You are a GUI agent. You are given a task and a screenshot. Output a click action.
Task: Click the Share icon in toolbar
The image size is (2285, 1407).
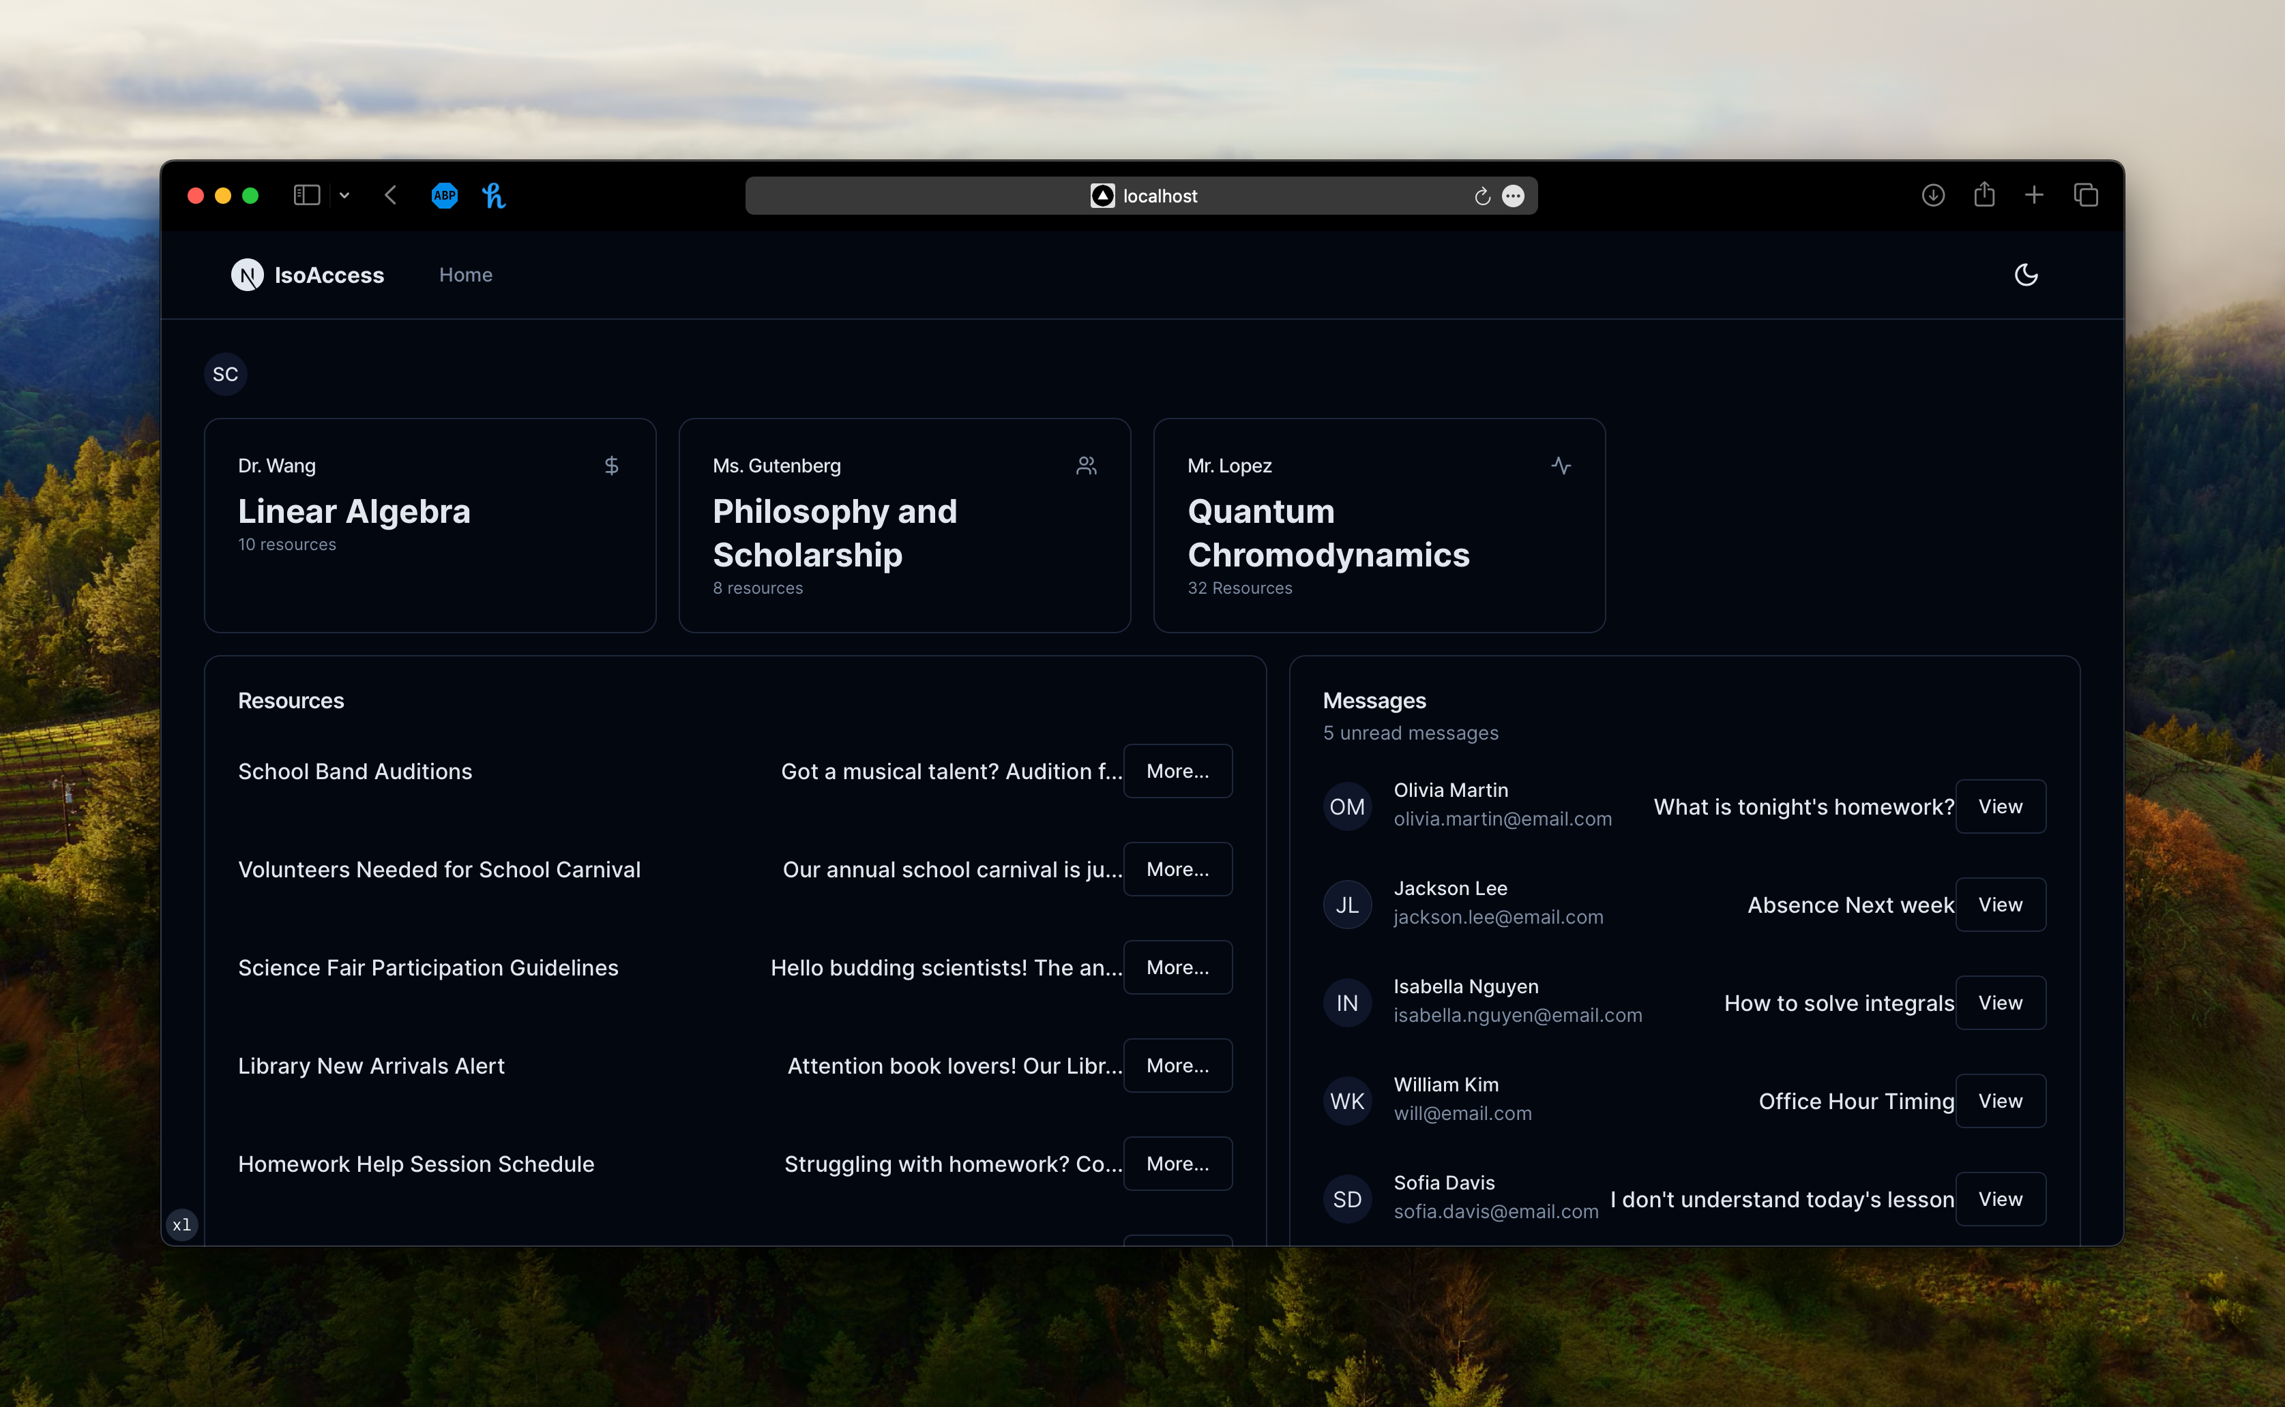pyautogui.click(x=1984, y=194)
